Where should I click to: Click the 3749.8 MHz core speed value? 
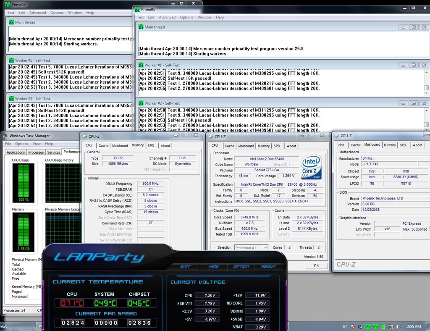pos(249,217)
